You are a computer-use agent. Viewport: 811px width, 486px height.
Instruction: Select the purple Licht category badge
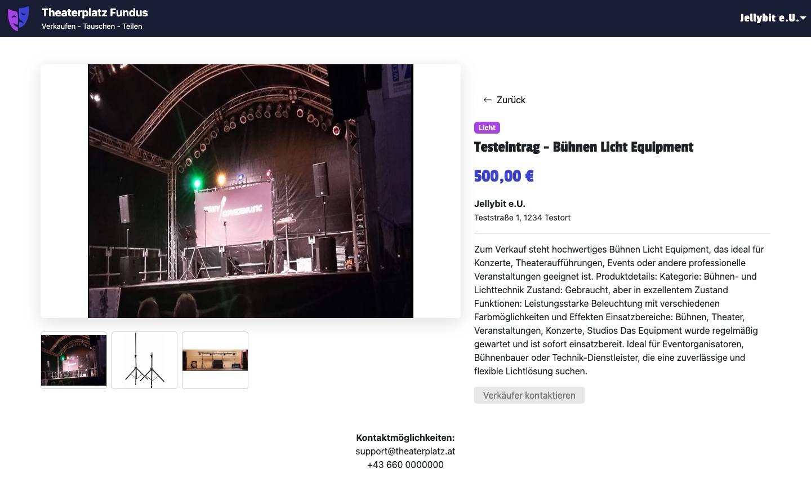(x=487, y=128)
